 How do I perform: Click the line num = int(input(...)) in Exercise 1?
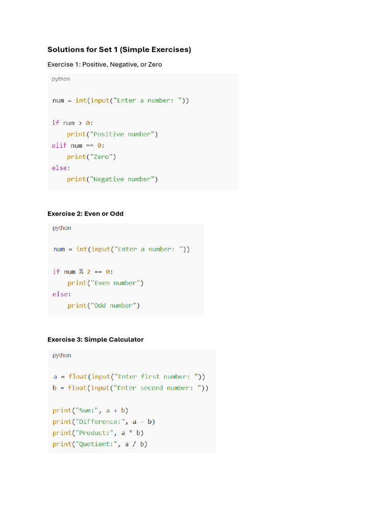[x=120, y=101]
